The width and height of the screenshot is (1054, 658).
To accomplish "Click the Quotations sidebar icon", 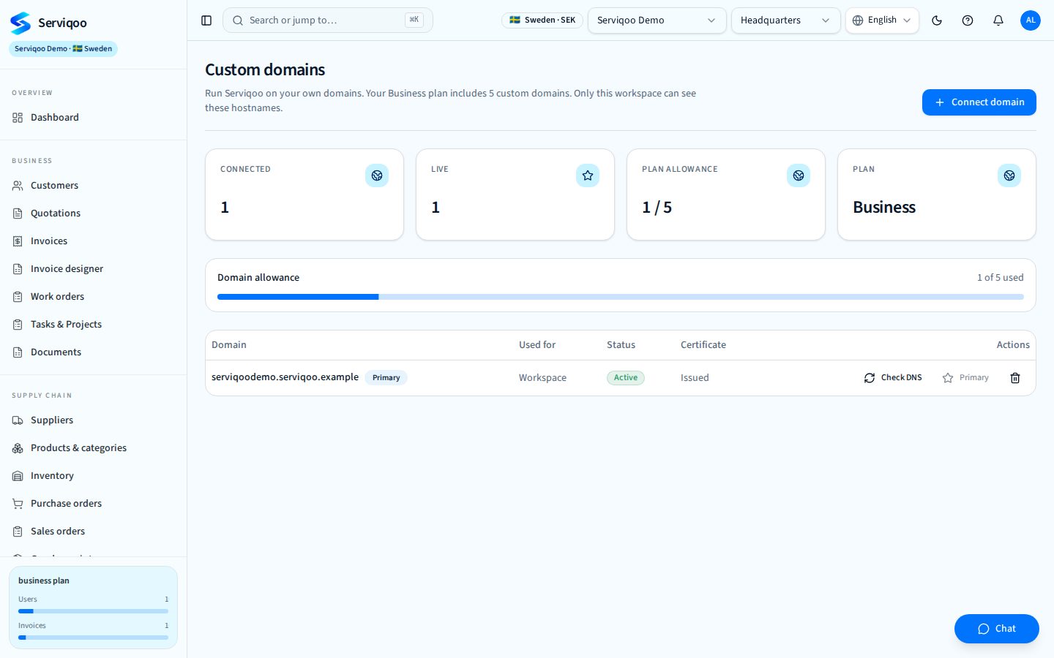I will tap(18, 213).
